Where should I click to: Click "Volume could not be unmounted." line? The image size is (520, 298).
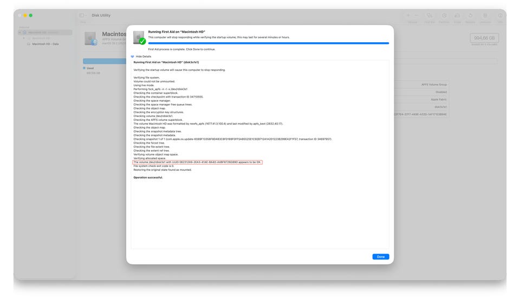point(154,81)
